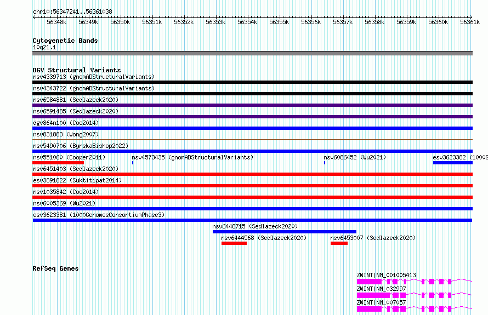Click the chr10:56347241..56361038 coordinates label
Viewport: 488px width, 315px height.
pyautogui.click(x=72, y=12)
